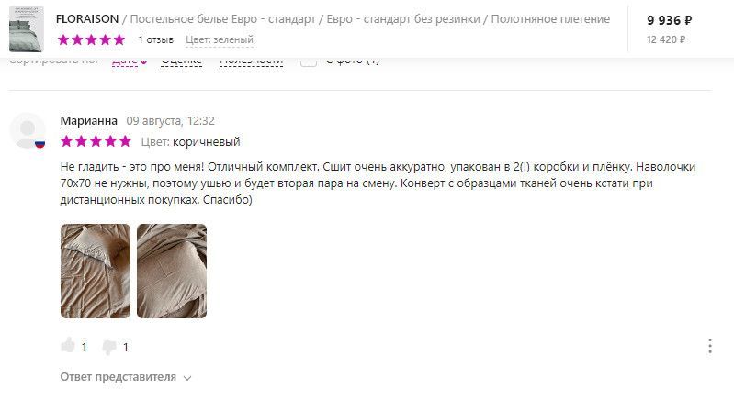Expand 'Ответ представителя' reply section
This screenshot has height=400, width=734.
tap(126, 377)
